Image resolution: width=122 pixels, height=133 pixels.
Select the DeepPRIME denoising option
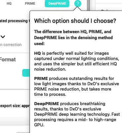point(57,4)
